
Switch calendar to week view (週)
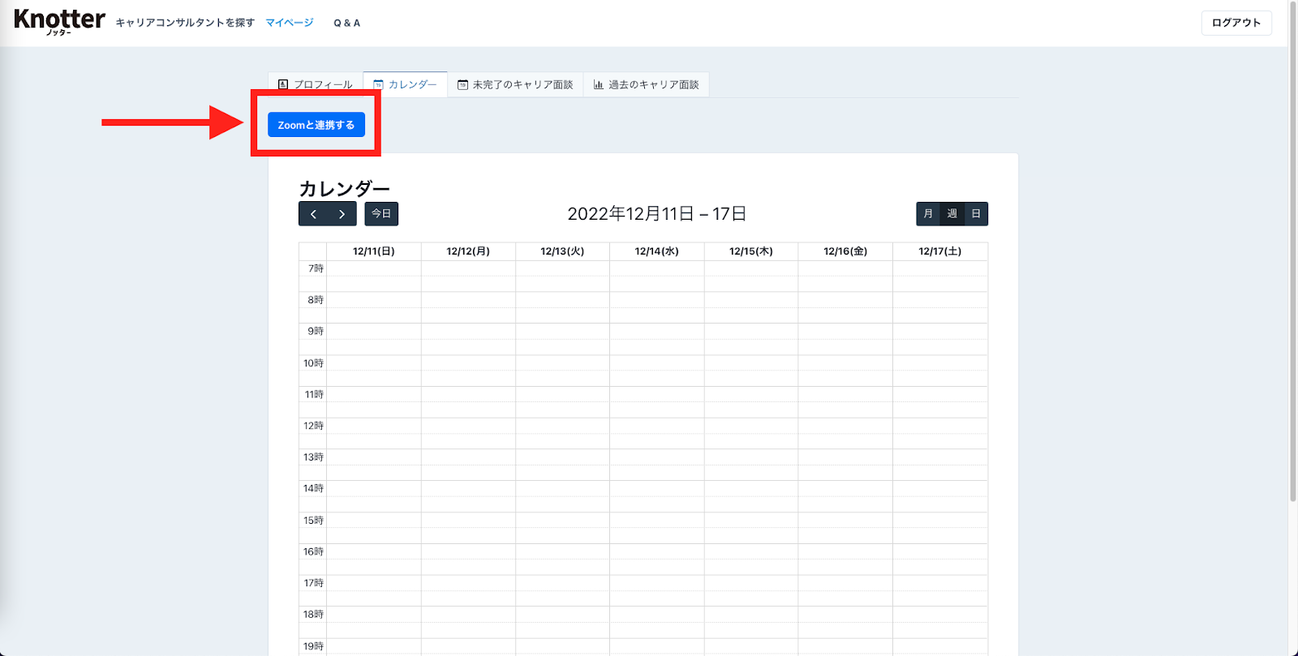[952, 214]
